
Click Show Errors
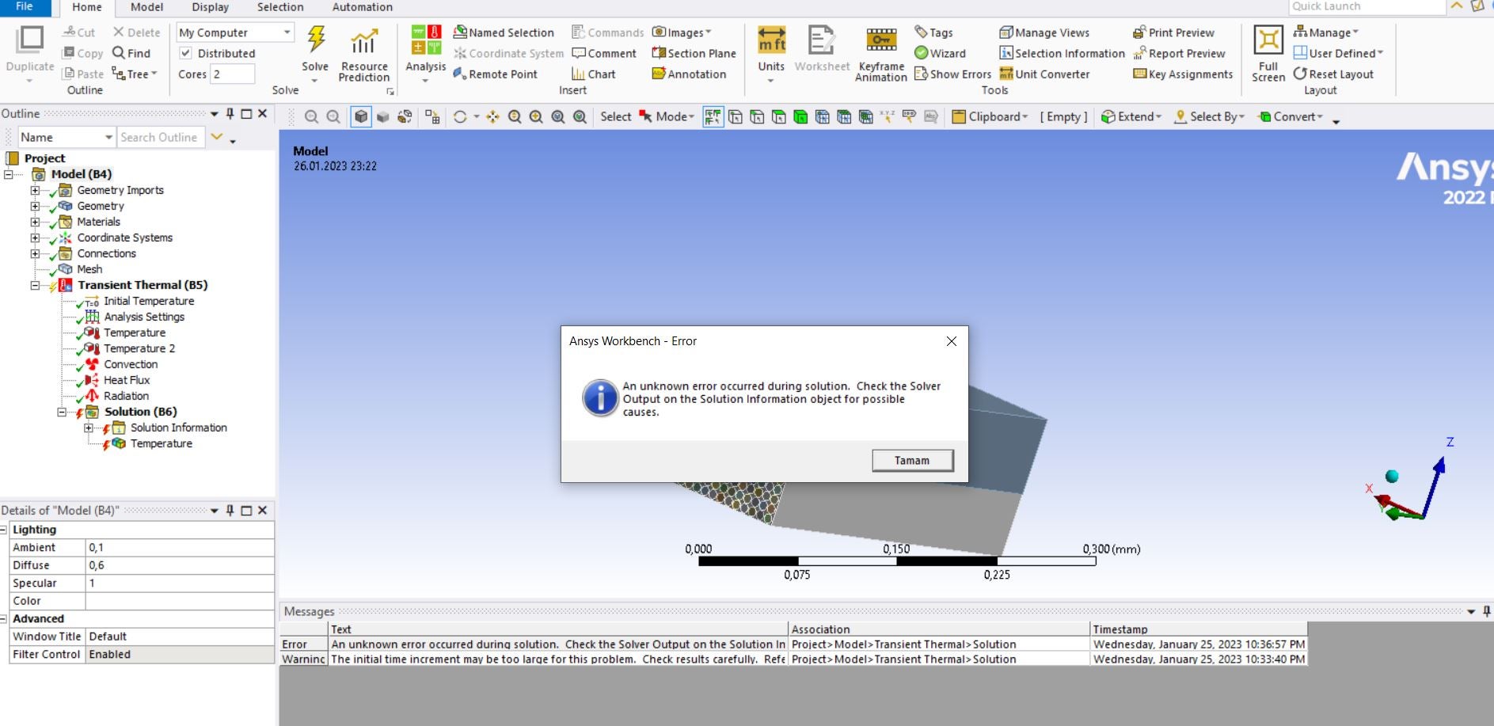tap(952, 74)
